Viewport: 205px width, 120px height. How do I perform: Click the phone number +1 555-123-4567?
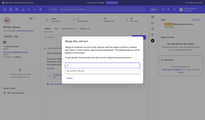(x=11, y=46)
